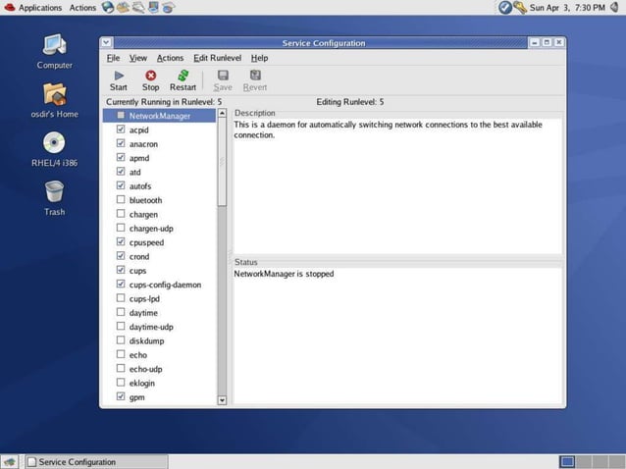Uncheck the gpm service checkbox
The width and height of the screenshot is (626, 469).
tap(121, 396)
